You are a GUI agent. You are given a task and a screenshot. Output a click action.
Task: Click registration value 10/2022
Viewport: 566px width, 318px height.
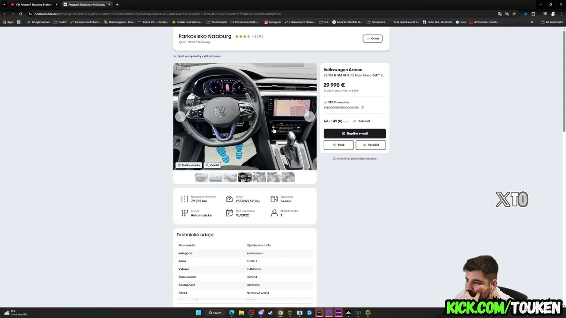pyautogui.click(x=242, y=215)
